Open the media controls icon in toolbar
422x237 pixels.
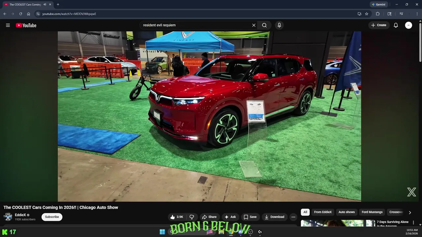click(401, 14)
